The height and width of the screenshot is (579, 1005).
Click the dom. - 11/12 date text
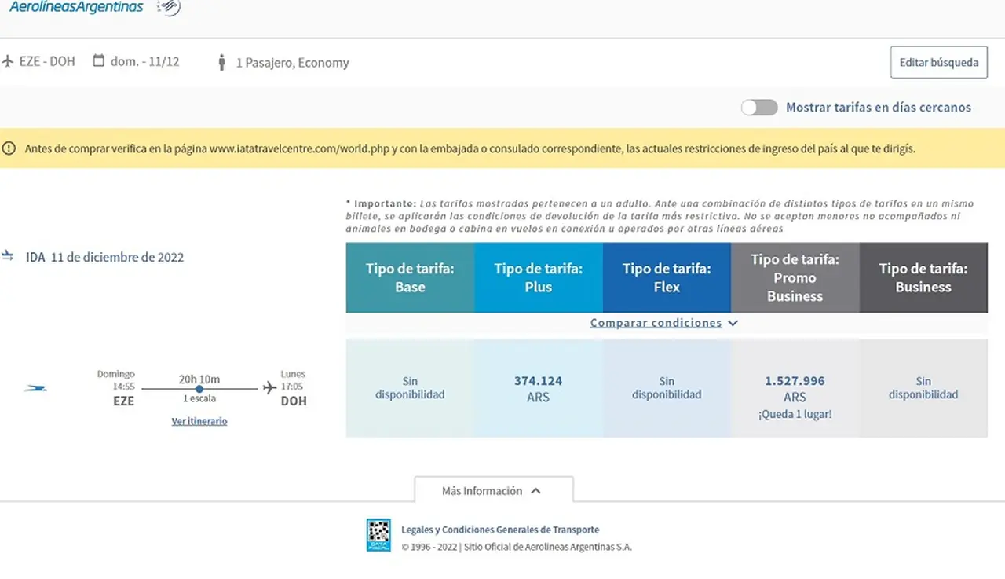pyautogui.click(x=144, y=61)
